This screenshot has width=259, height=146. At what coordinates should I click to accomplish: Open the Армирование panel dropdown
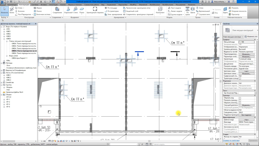126,17
